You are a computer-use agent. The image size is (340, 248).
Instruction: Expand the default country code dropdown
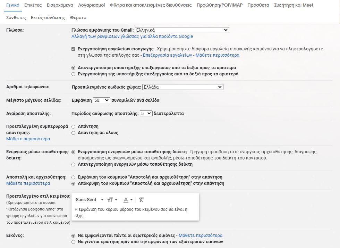[183, 87]
